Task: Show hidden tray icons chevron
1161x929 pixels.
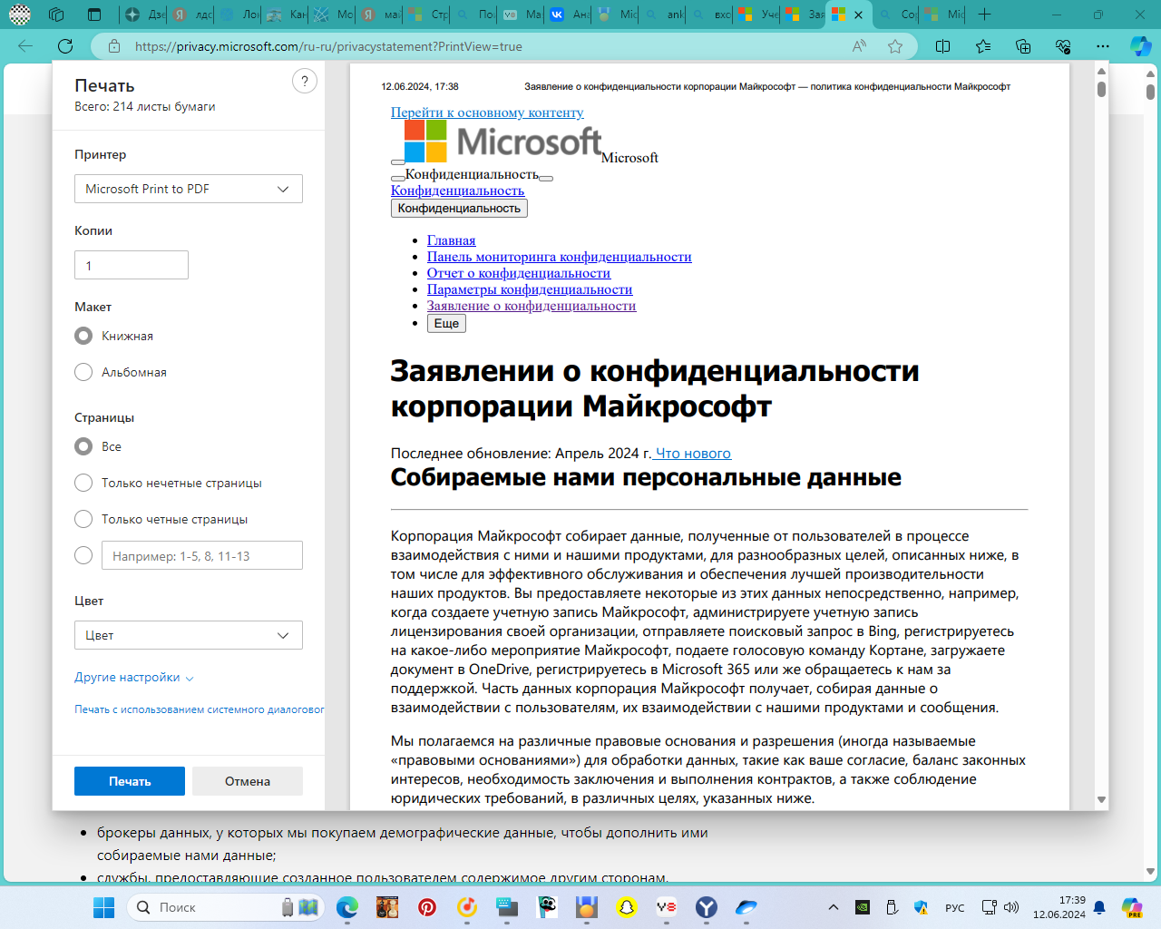Action: [x=834, y=907]
